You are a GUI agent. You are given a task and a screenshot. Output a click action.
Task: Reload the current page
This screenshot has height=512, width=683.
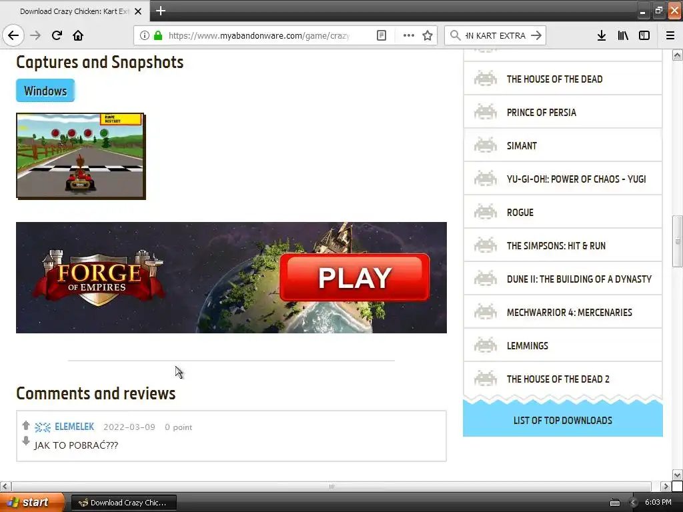57,35
